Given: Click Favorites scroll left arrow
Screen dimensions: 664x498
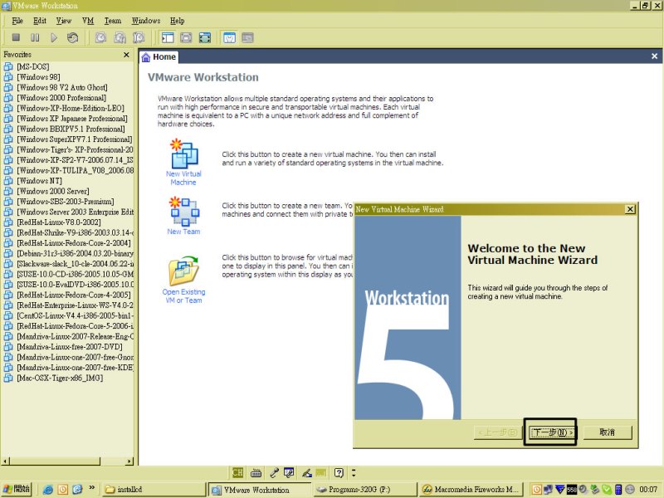Looking at the screenshot, I should coord(5,461).
